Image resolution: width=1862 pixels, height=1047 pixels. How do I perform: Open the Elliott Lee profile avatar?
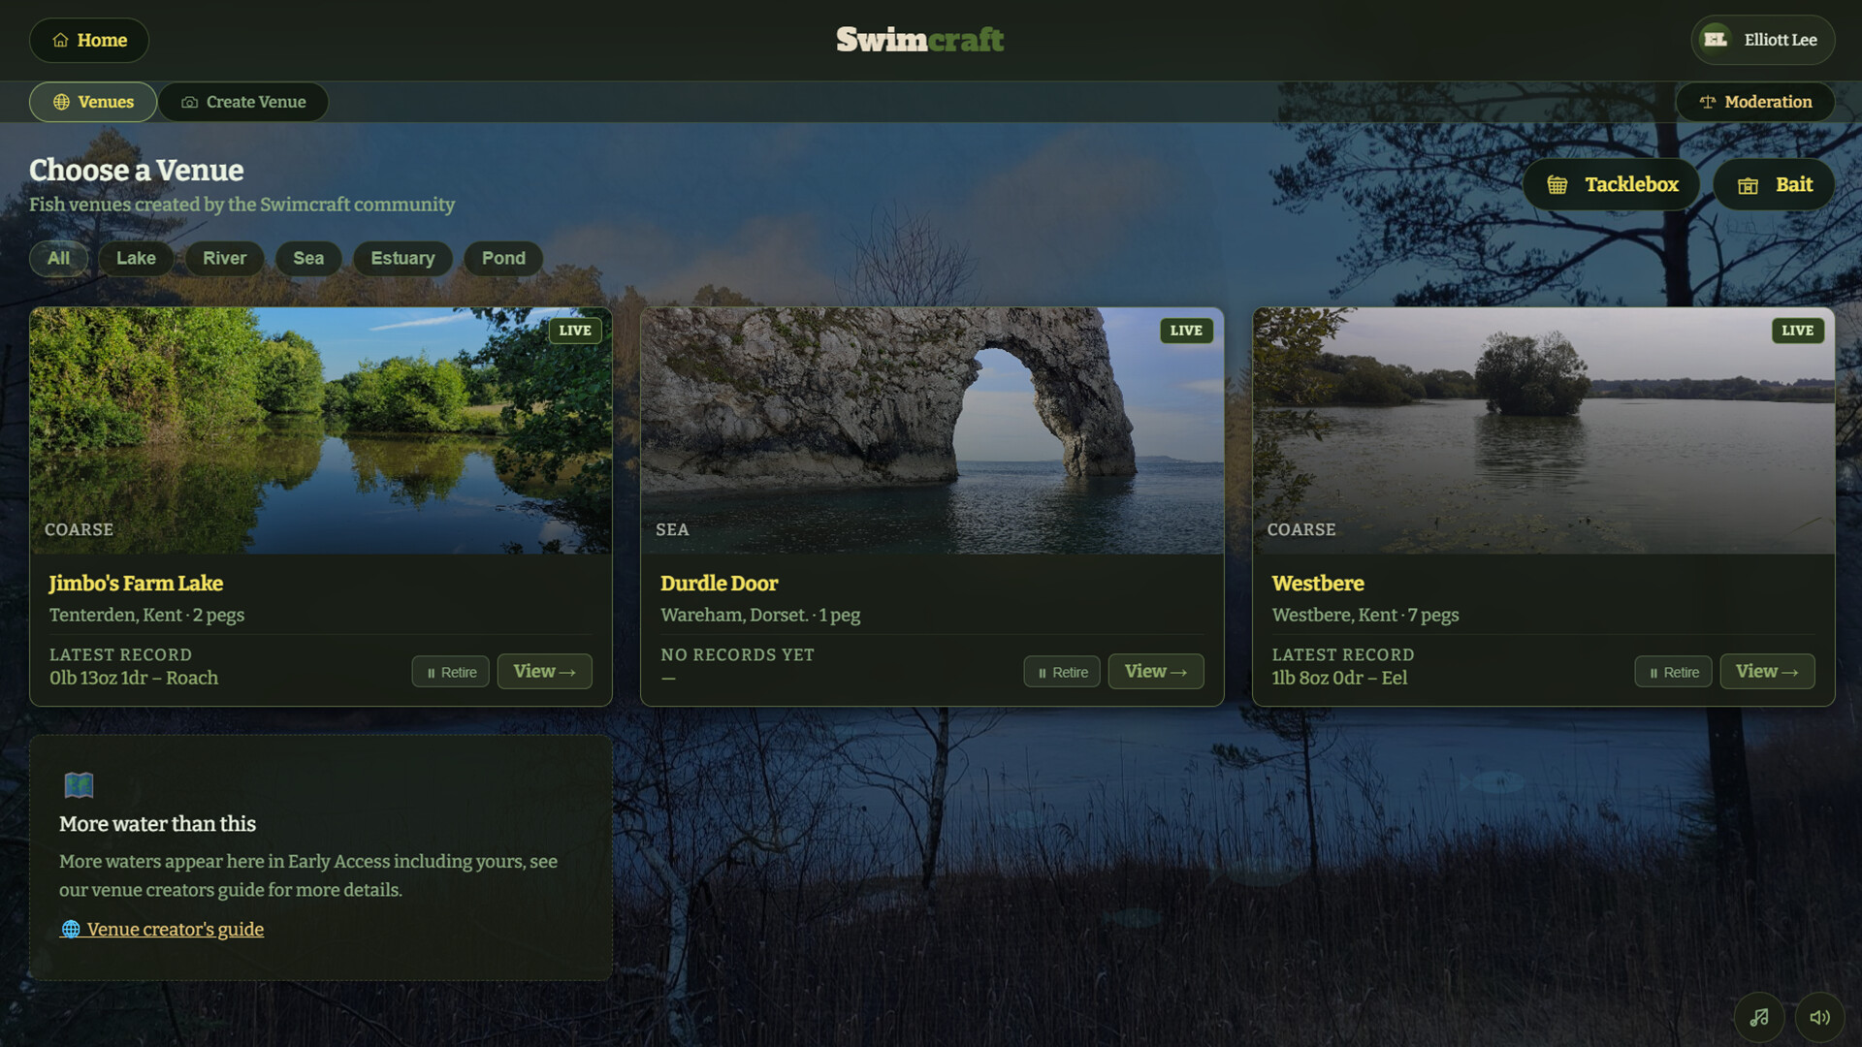coord(1716,40)
